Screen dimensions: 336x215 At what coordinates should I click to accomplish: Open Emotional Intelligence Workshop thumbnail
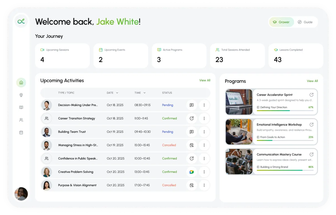[239, 132]
